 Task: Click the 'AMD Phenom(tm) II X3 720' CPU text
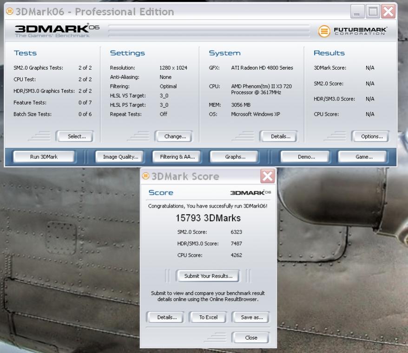coord(261,86)
